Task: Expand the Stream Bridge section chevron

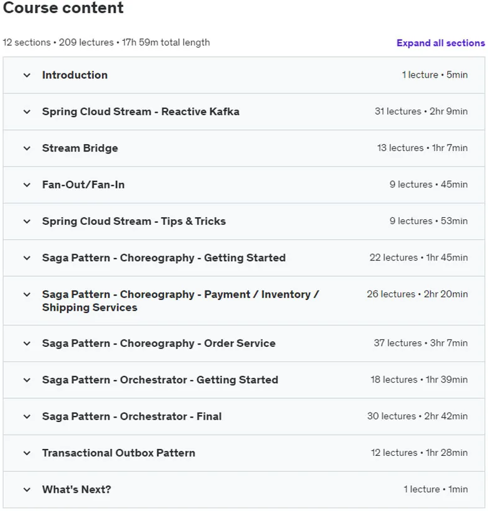Action: (x=27, y=148)
